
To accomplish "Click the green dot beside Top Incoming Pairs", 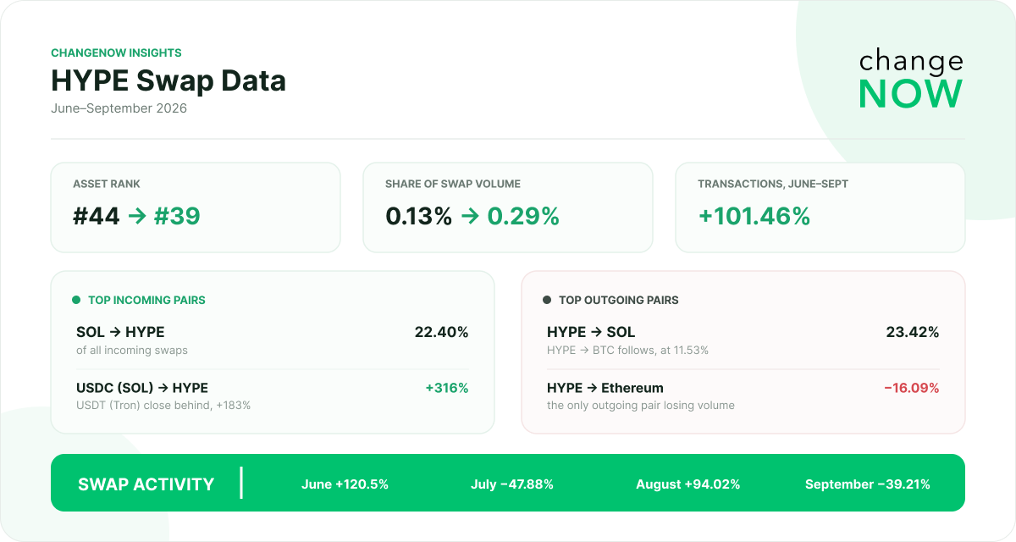I will [76, 300].
